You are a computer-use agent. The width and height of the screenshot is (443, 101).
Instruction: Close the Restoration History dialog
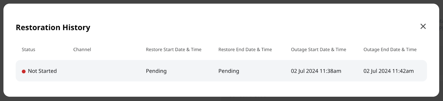click(423, 26)
